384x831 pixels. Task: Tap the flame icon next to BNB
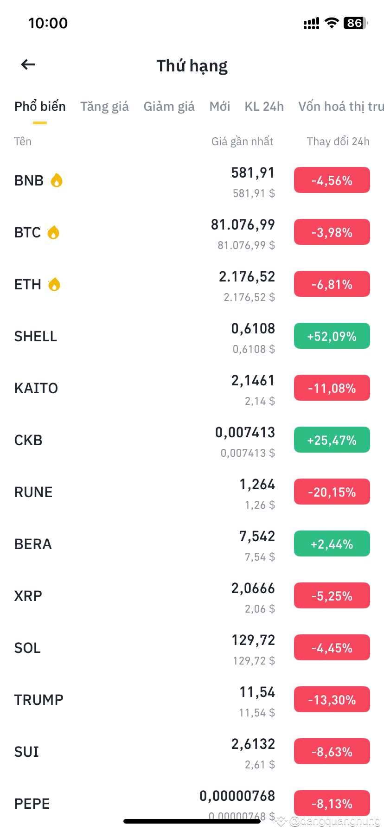(x=57, y=180)
